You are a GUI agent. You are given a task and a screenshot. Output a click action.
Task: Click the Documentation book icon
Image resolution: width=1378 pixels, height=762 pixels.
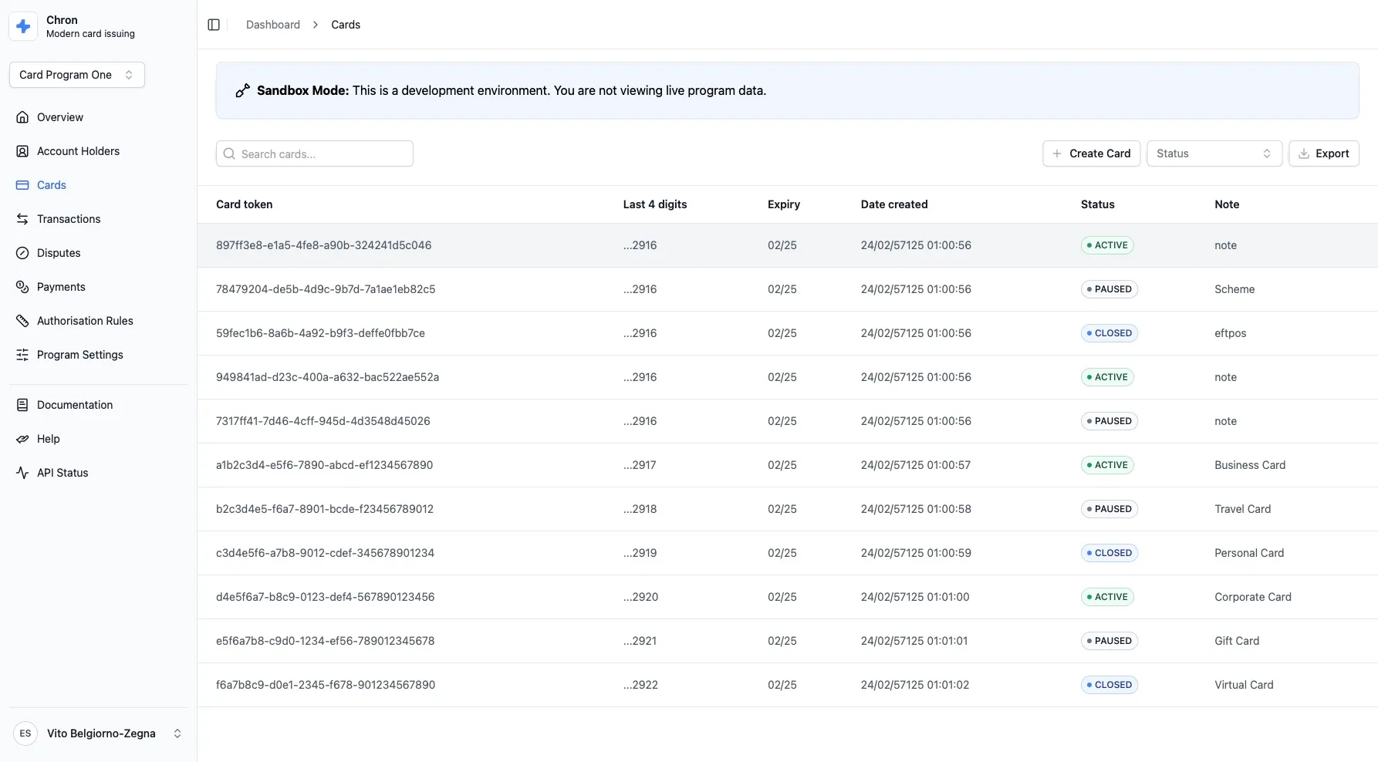click(x=22, y=405)
